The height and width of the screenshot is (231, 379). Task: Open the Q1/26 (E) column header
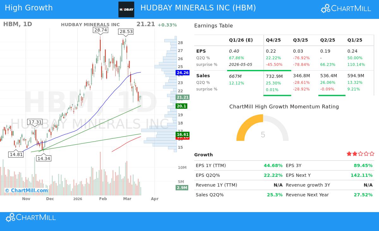pos(241,40)
